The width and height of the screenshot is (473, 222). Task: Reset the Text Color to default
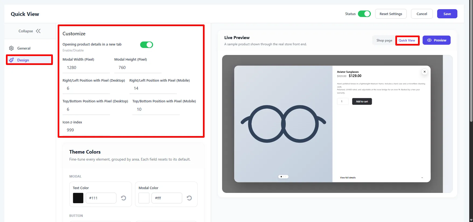click(x=123, y=198)
